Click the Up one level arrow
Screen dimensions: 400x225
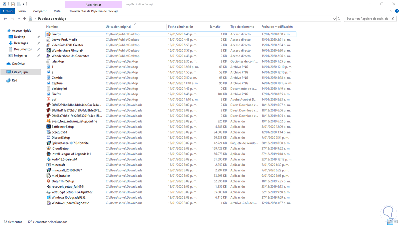point(24,19)
